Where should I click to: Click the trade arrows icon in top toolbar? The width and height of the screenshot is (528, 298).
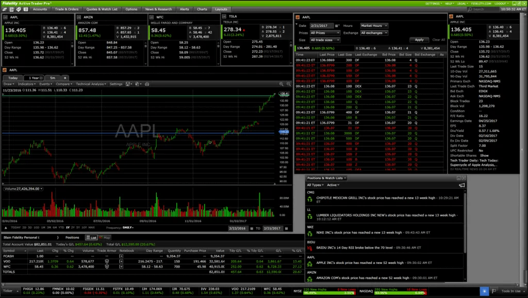(x=5, y=9)
